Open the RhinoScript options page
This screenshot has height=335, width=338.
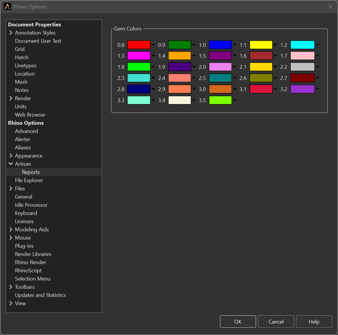pos(28,270)
